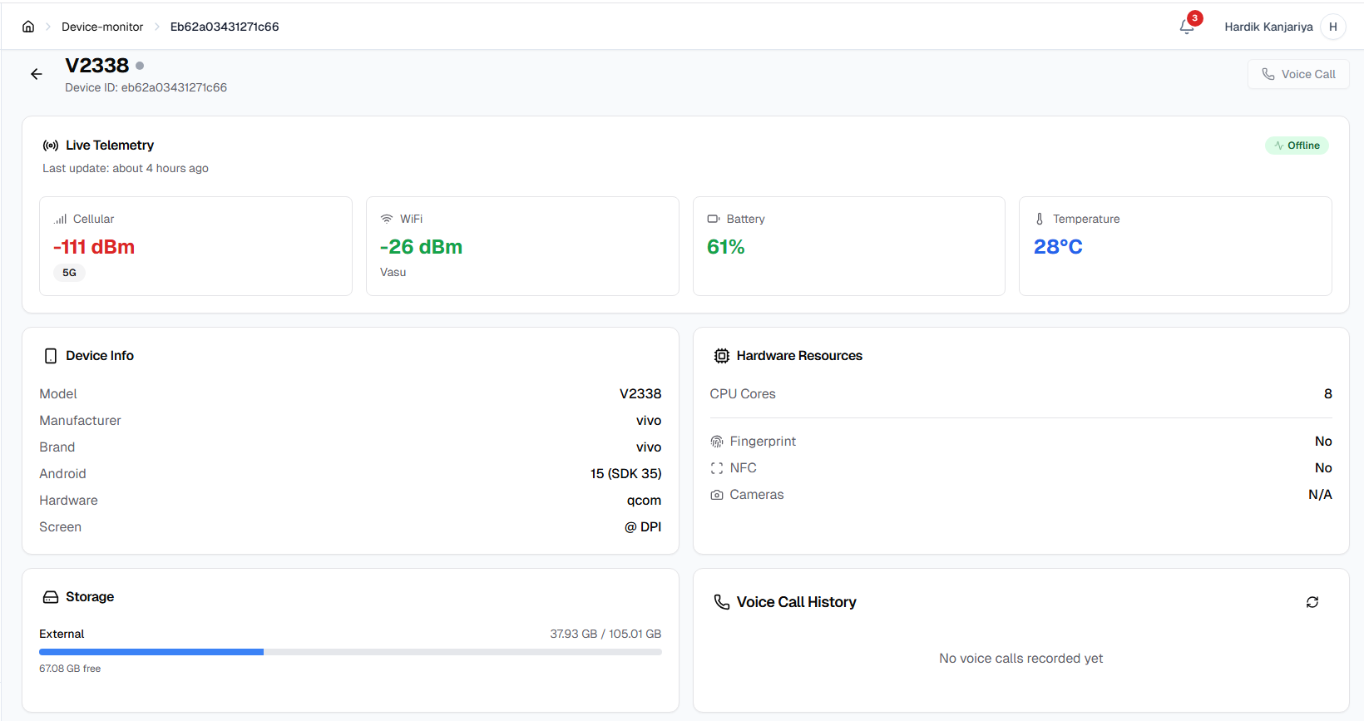
Task: Click the Hardik Kanjariya username
Action: [1268, 27]
